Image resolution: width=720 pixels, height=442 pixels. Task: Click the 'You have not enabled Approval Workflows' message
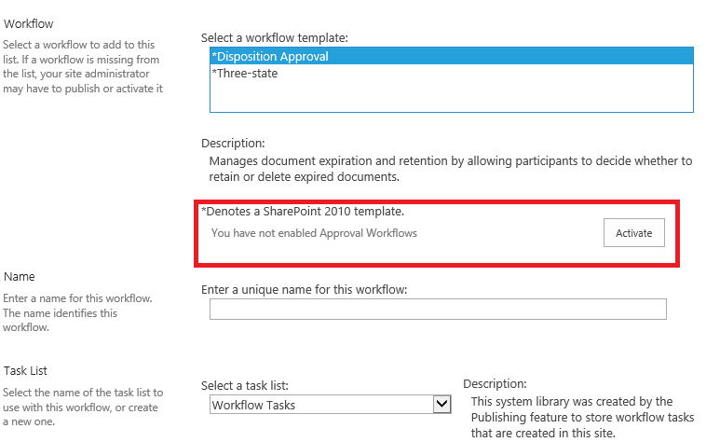(x=314, y=233)
